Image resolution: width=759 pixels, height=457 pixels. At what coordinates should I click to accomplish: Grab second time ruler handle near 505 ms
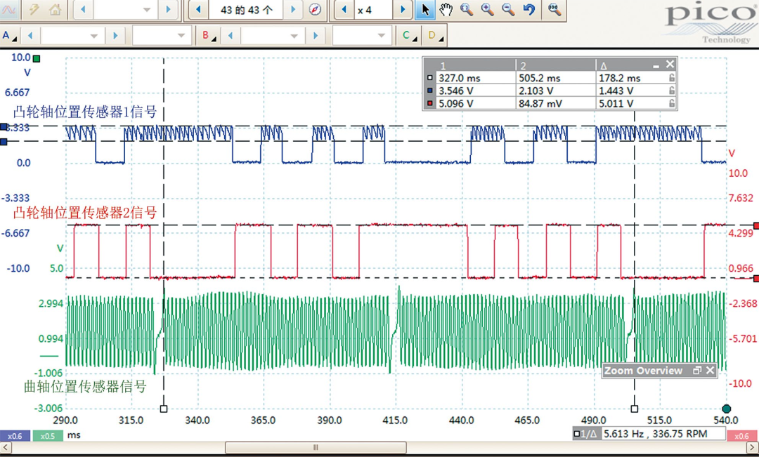pyautogui.click(x=635, y=409)
